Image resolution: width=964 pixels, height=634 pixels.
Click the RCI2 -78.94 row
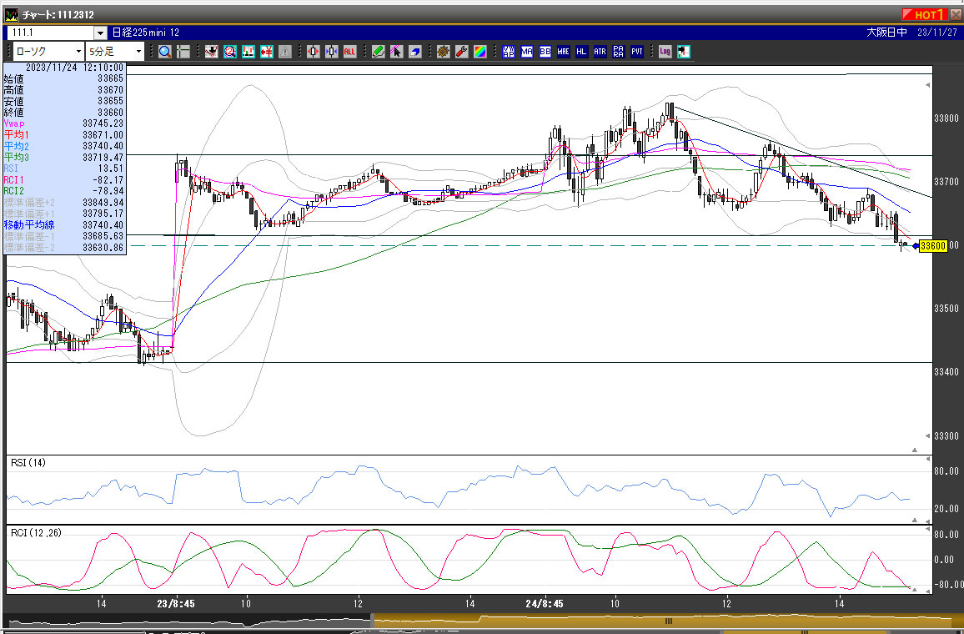[x=64, y=191]
